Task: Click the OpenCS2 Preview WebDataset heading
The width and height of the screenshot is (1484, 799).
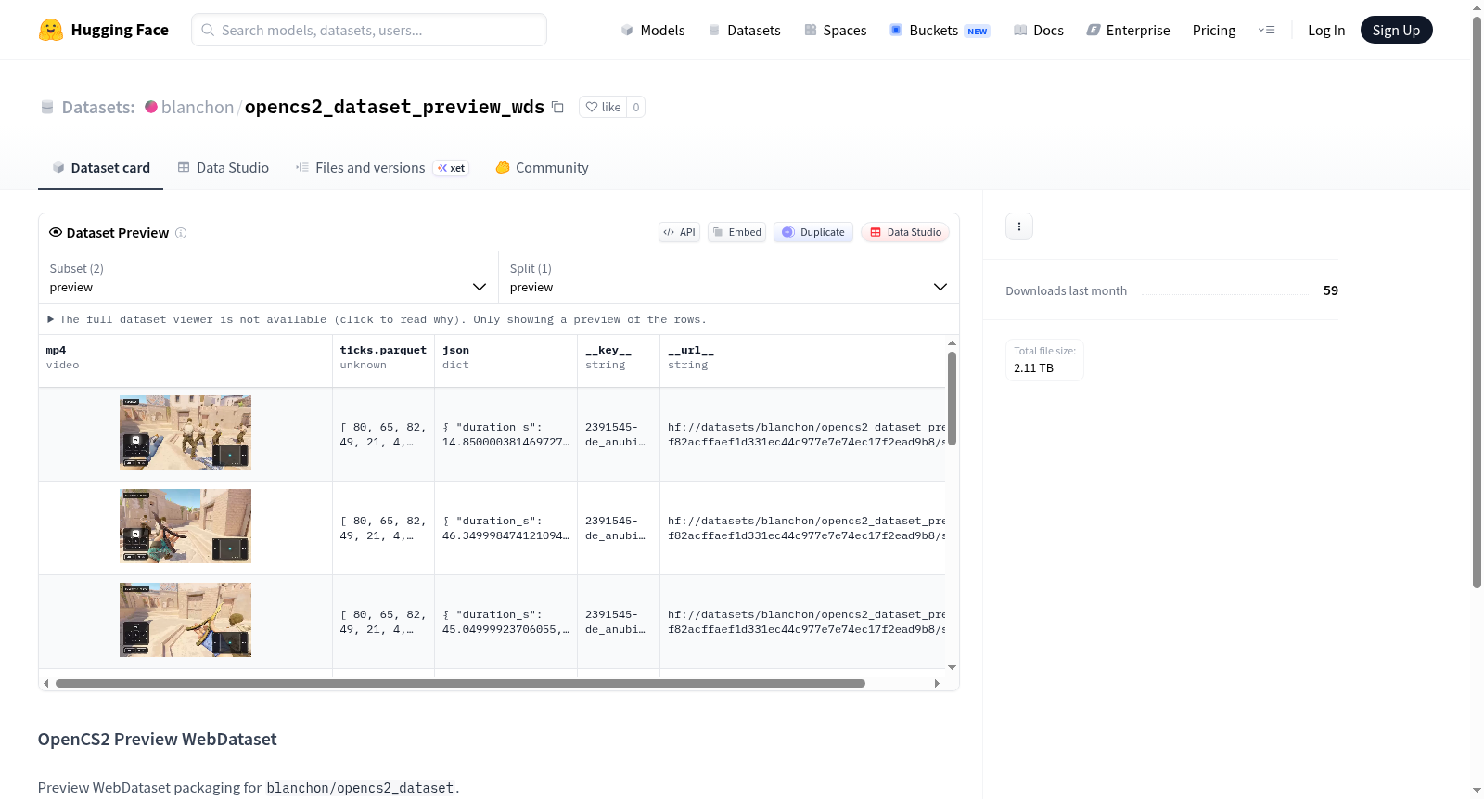Action: pos(158,740)
